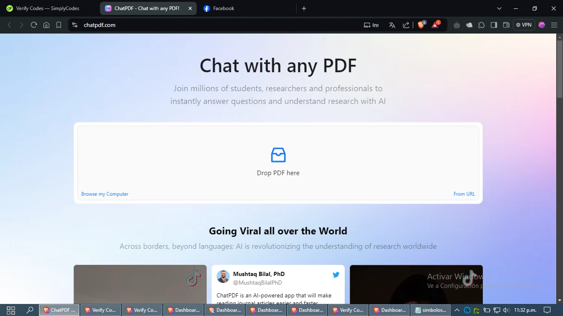Click the Chat with any PDF heading
The width and height of the screenshot is (563, 316).
pyautogui.click(x=278, y=66)
